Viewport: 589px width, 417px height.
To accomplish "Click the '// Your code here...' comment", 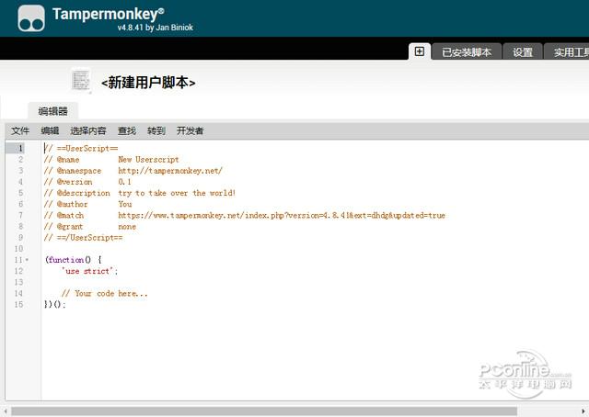I will pos(104,293).
